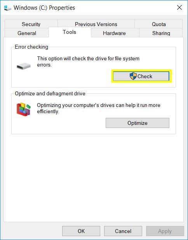
Task: Click the colorful defragment blocks icon
Action: [x=24, y=109]
